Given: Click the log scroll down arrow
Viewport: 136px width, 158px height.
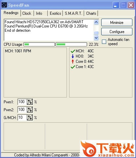Looking at the screenshot, I should coord(96,38).
